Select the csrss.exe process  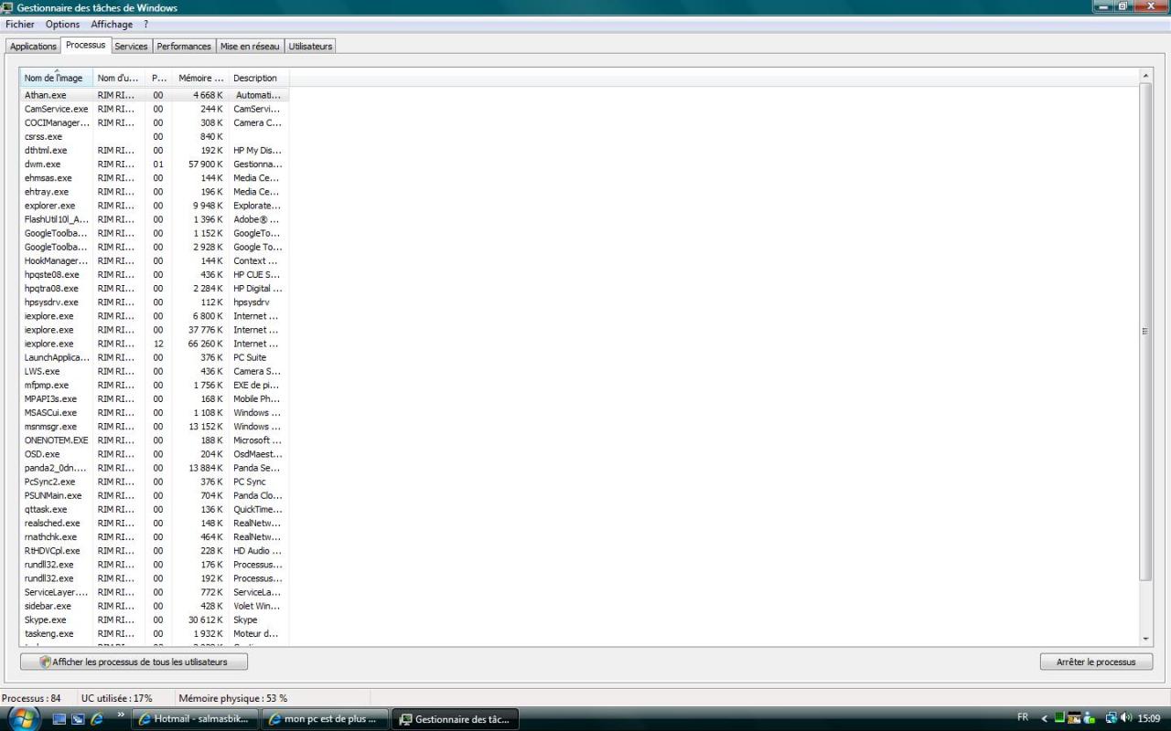pyautogui.click(x=154, y=136)
